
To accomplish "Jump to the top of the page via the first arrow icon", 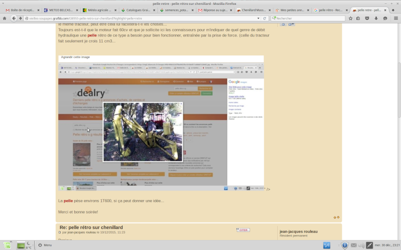I will coord(334,217).
